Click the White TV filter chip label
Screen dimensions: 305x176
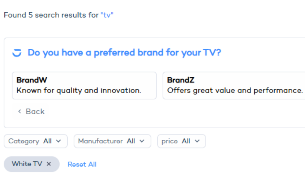[27, 164]
